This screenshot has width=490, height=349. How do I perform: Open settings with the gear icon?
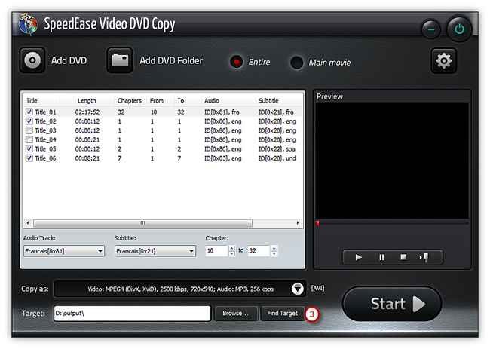(444, 60)
